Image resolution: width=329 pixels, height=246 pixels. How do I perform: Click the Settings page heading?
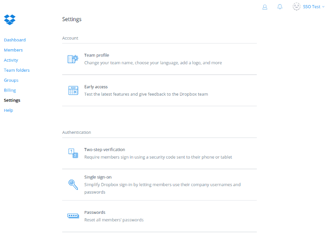coord(72,19)
